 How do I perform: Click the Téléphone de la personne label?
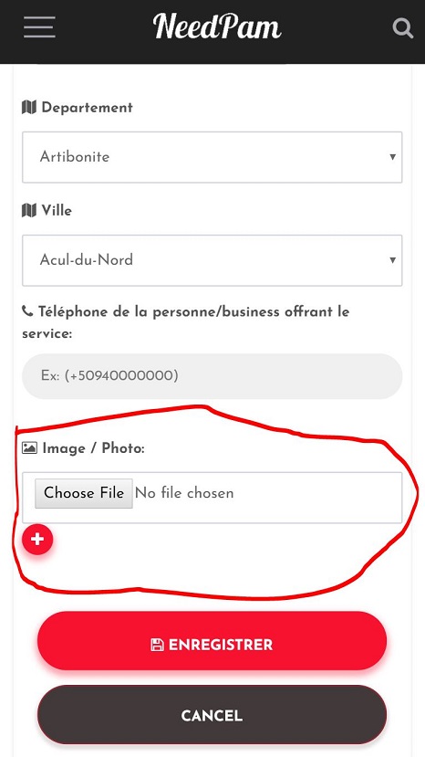(x=186, y=322)
